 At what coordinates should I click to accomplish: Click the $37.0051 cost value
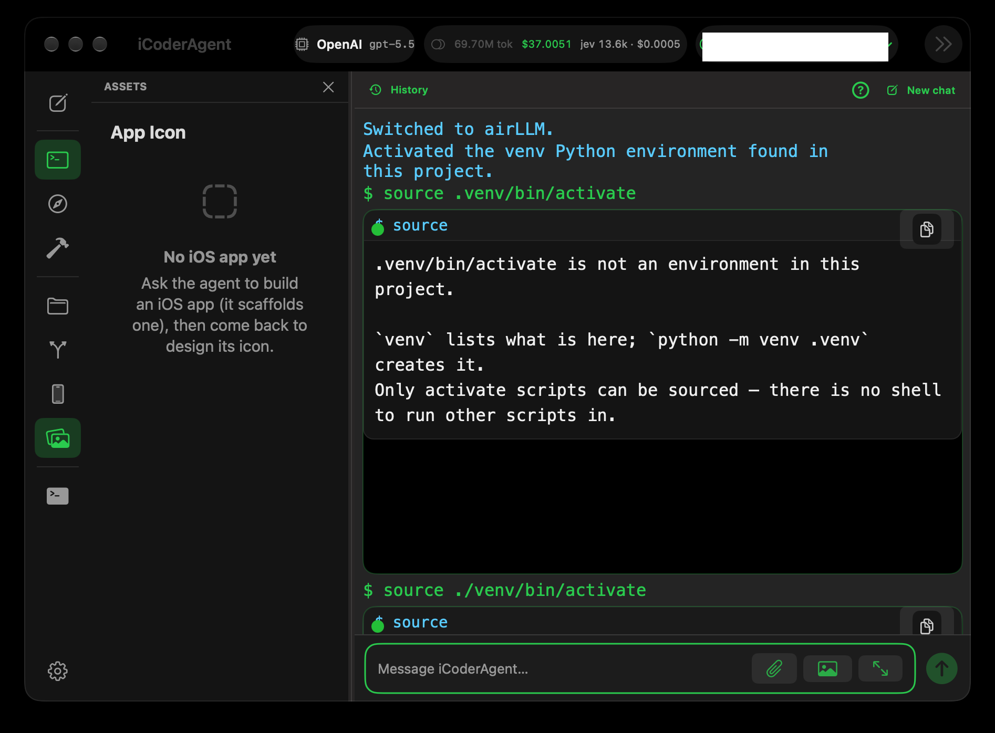[546, 44]
